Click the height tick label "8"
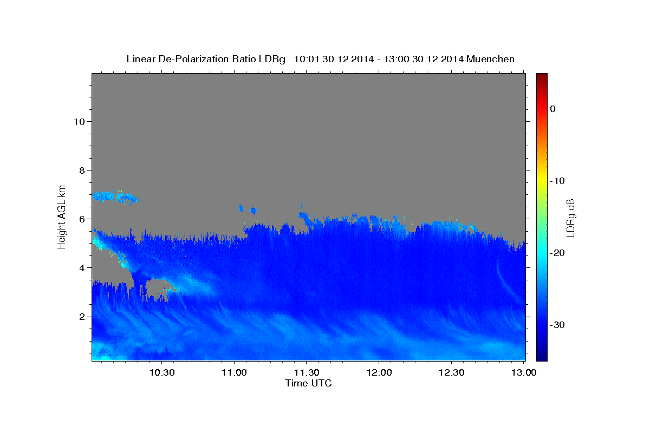650x433 pixels. pos(81,170)
